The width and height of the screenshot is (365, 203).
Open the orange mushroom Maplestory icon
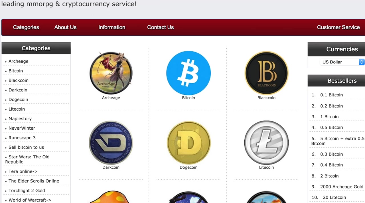(111, 197)
